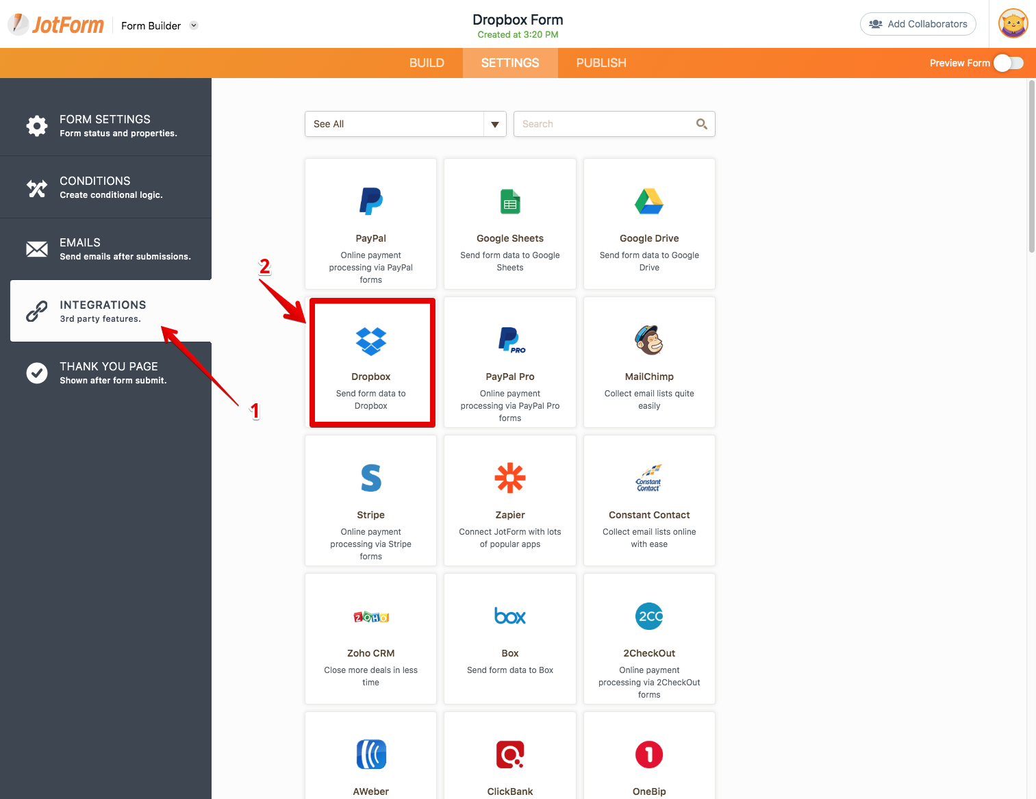Screen dimensions: 1036x799
Task: Open the Box logo icon
Action: tap(510, 616)
